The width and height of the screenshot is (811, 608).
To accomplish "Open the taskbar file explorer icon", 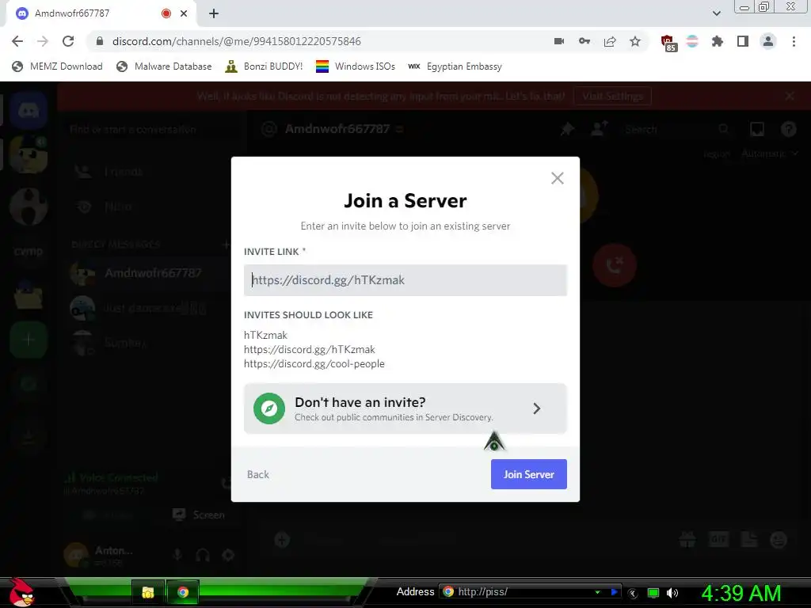I will pos(148,592).
